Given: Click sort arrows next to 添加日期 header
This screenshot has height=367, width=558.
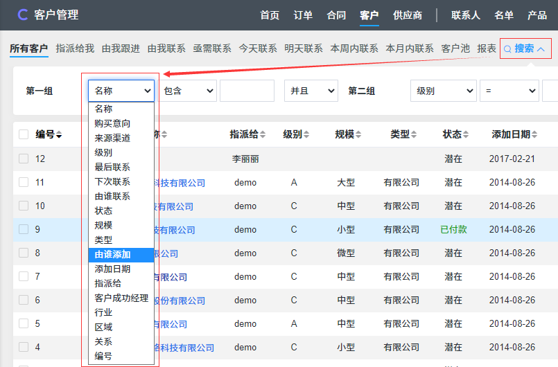Looking at the screenshot, I should 535,135.
